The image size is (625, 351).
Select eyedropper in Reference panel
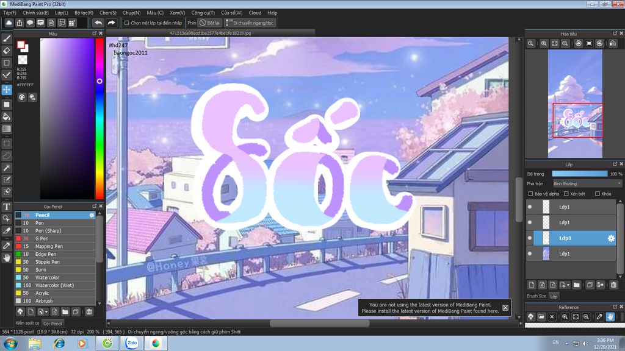[599, 317]
